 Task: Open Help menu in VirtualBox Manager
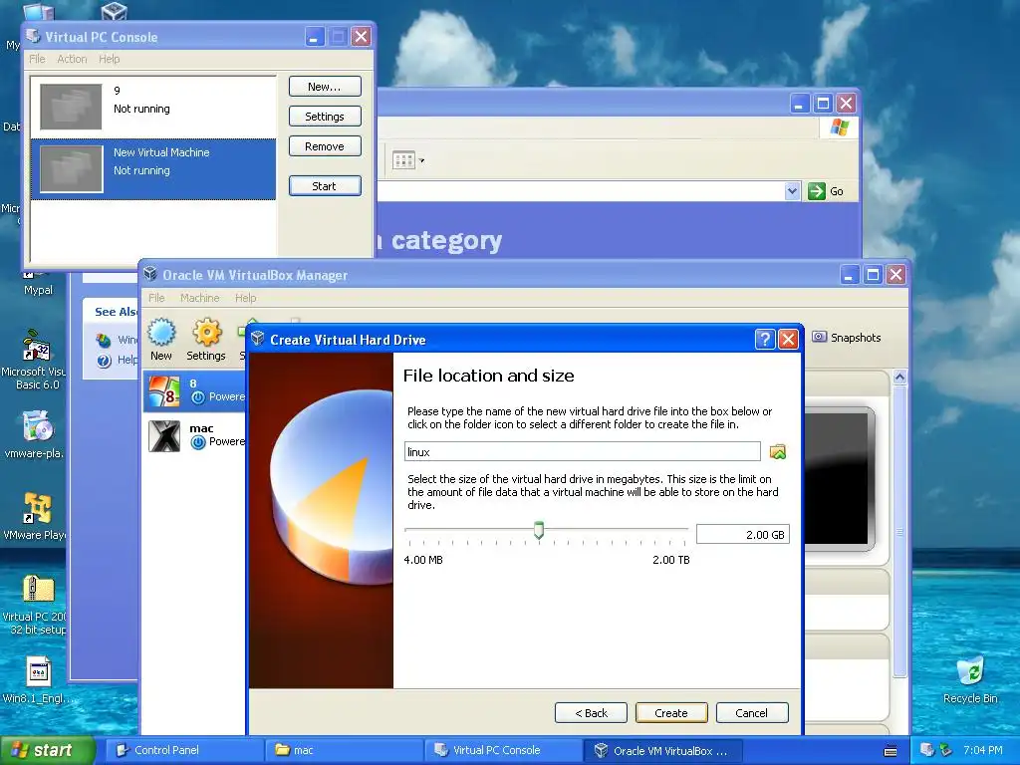tap(245, 297)
